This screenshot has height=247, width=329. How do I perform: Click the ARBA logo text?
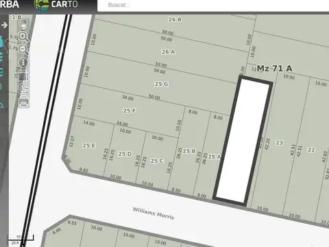pyautogui.click(x=9, y=4)
